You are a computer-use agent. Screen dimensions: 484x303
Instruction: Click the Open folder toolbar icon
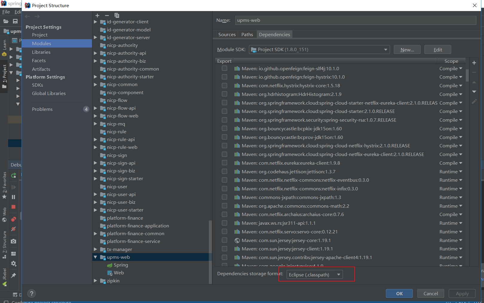click(x=6, y=21)
